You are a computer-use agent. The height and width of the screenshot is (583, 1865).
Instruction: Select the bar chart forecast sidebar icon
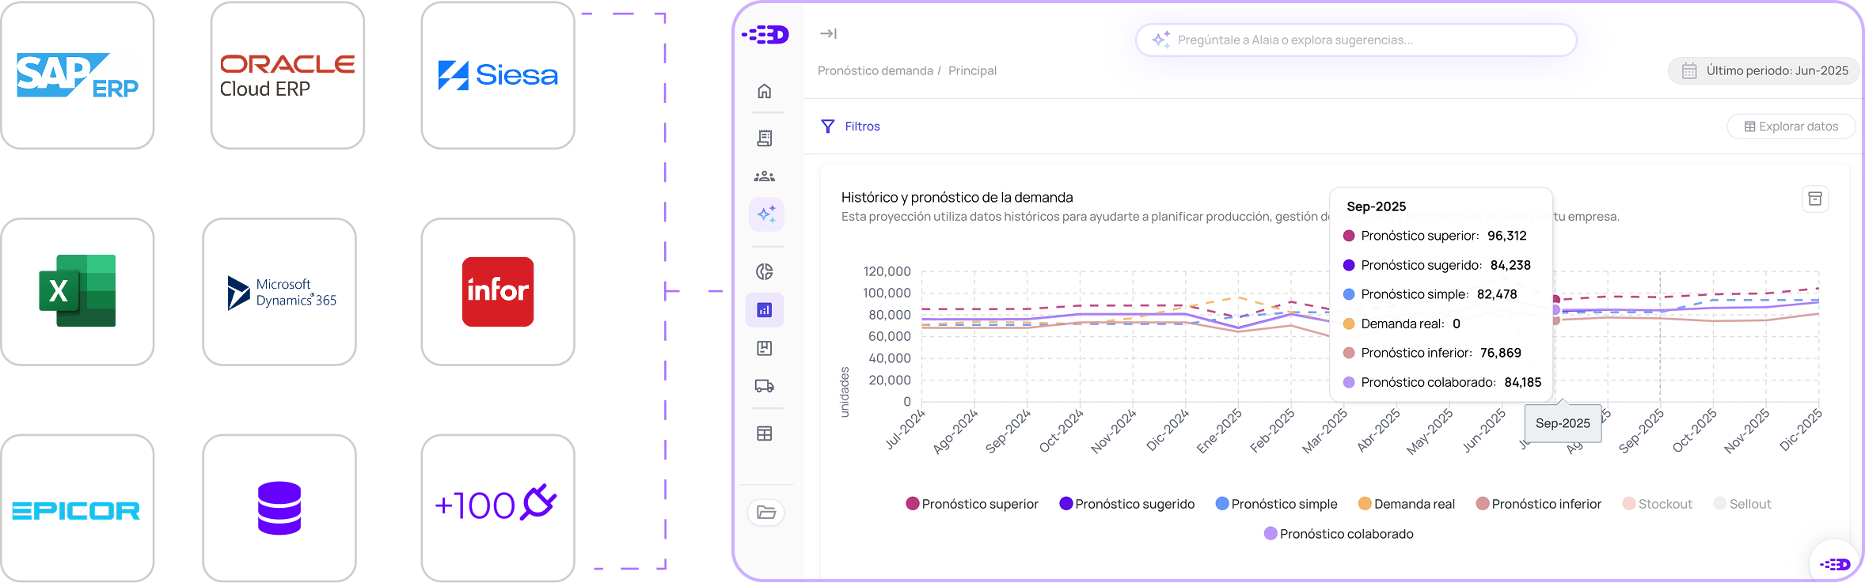pos(765,310)
